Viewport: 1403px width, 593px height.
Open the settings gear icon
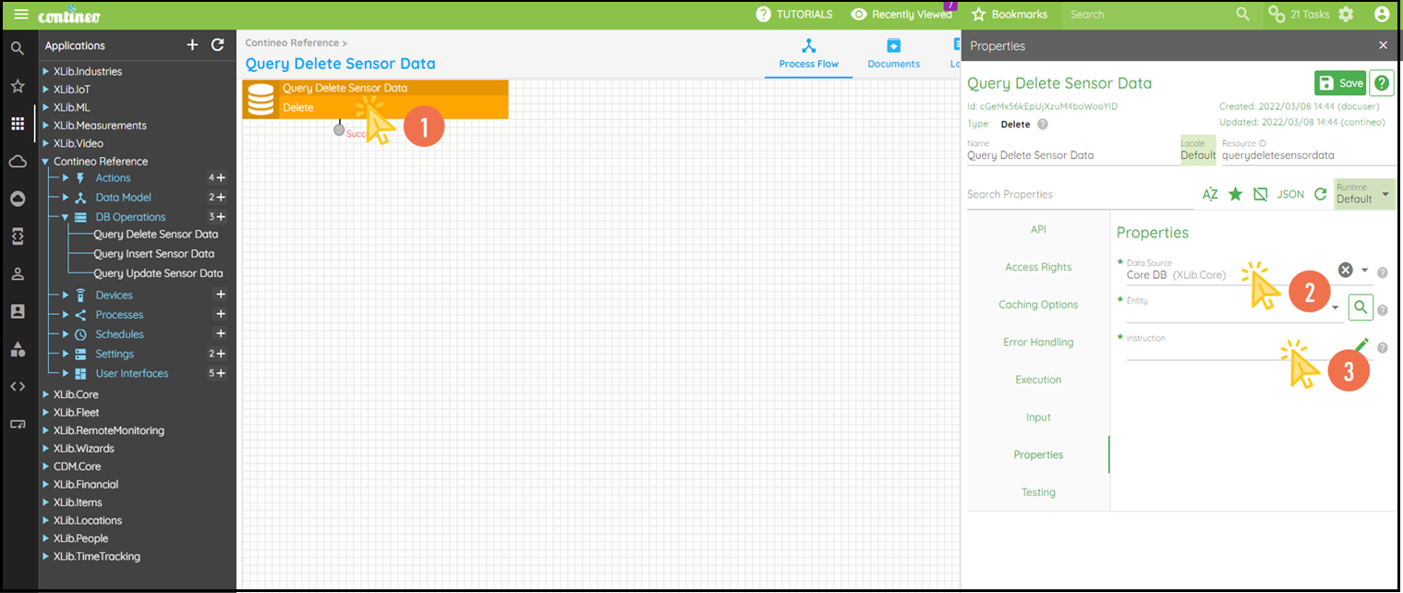click(x=1346, y=14)
